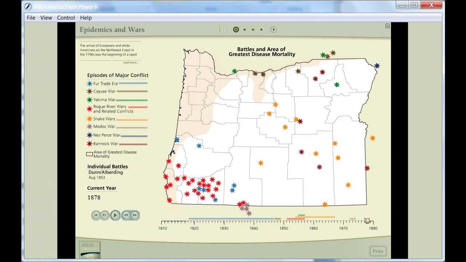Play the timeline animation

pyautogui.click(x=115, y=215)
